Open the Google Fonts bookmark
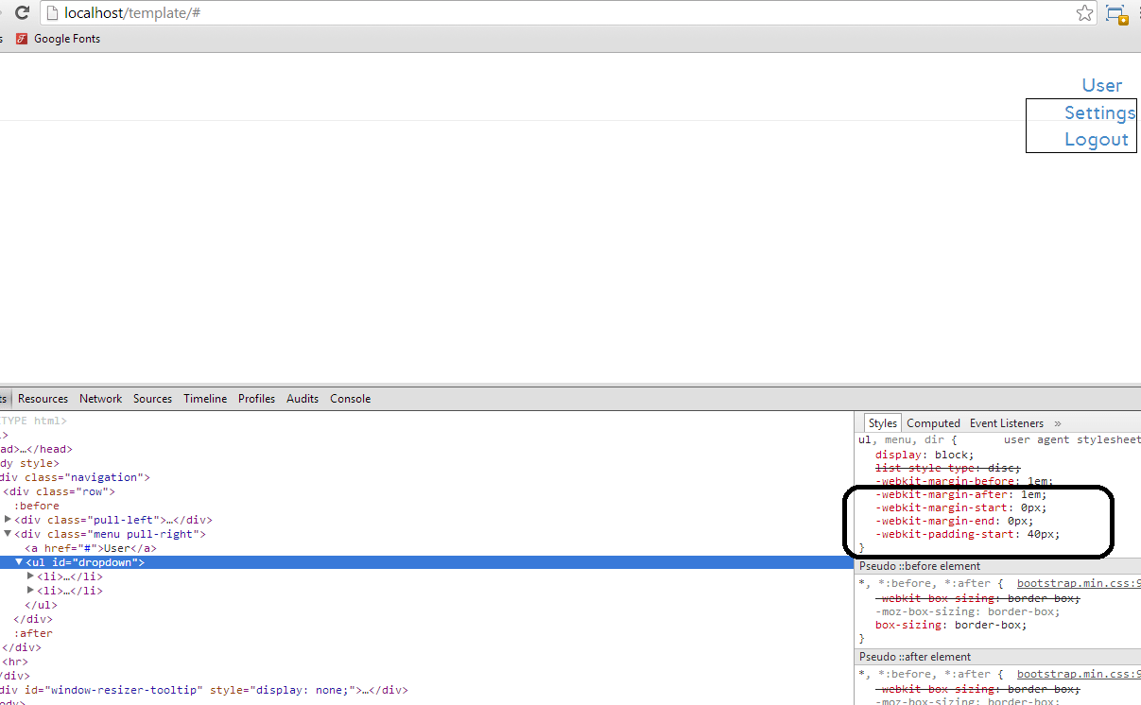The width and height of the screenshot is (1141, 705). click(x=66, y=38)
